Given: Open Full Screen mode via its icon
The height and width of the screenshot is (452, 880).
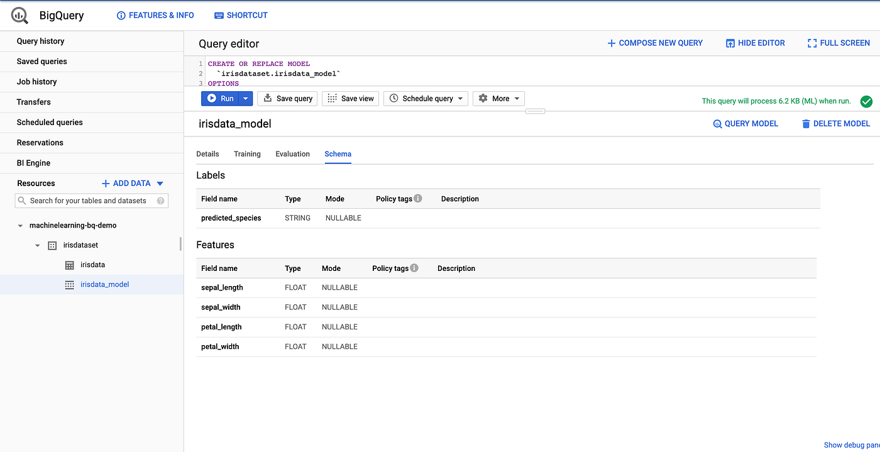Looking at the screenshot, I should (x=811, y=43).
